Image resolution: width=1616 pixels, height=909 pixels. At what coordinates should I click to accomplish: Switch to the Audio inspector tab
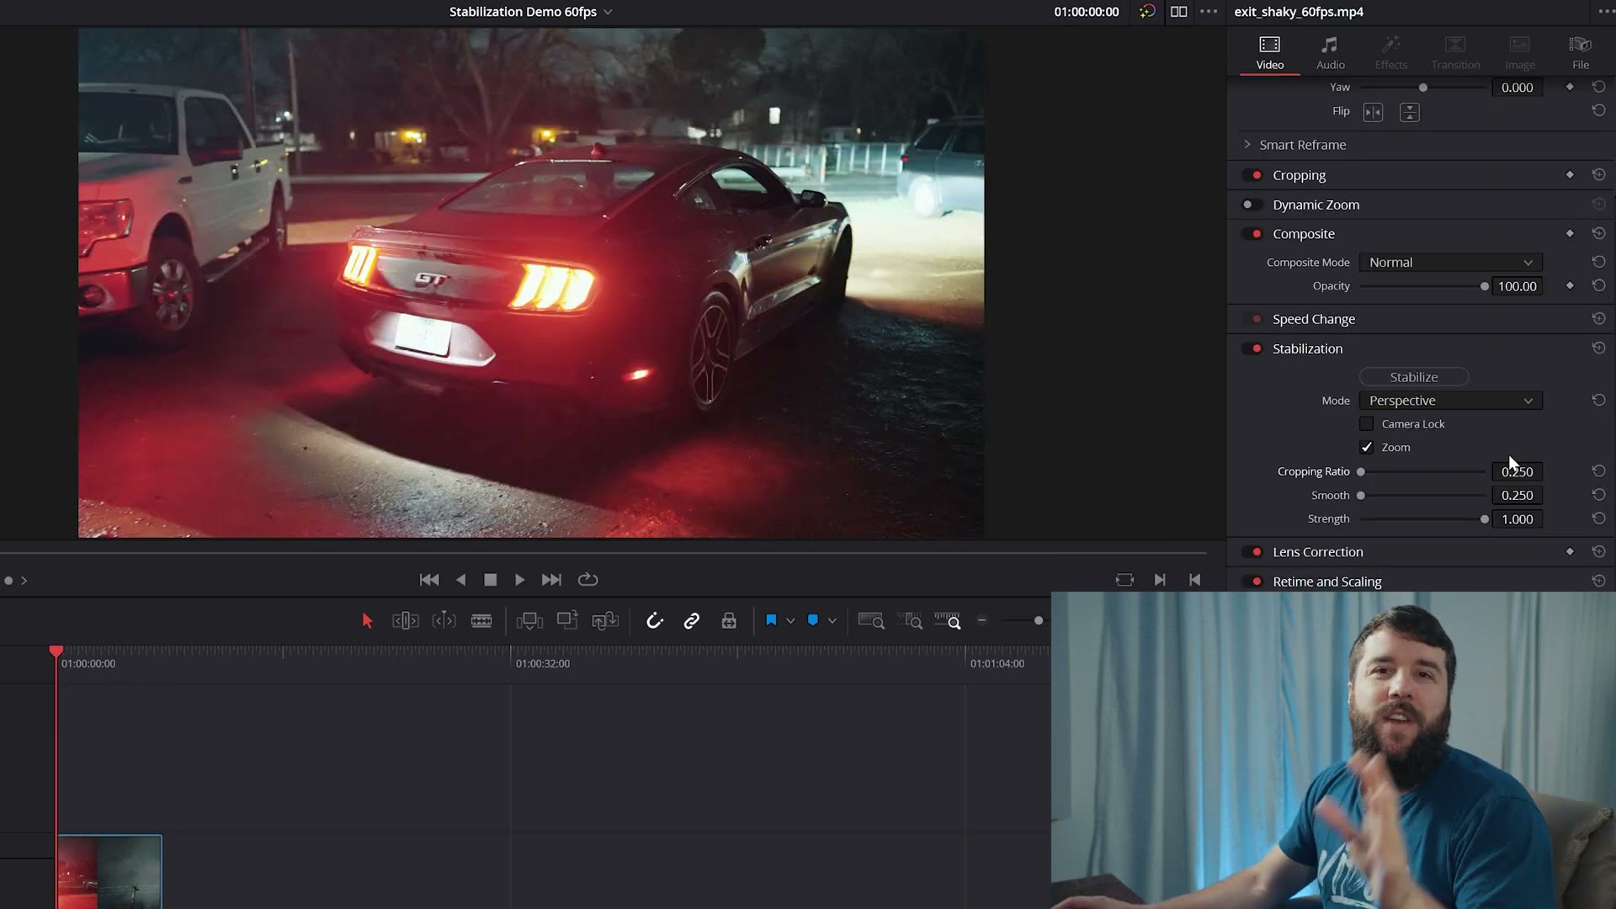pos(1331,52)
